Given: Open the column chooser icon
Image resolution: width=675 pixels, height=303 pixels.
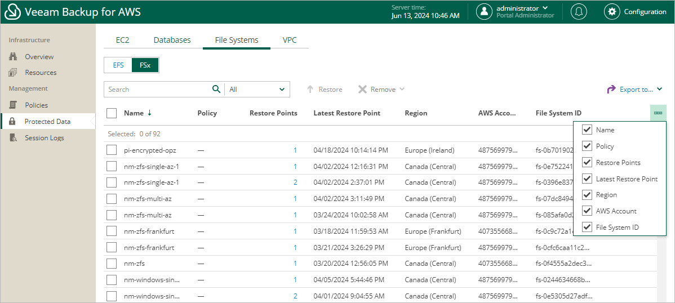Looking at the screenshot, I should tap(658, 113).
